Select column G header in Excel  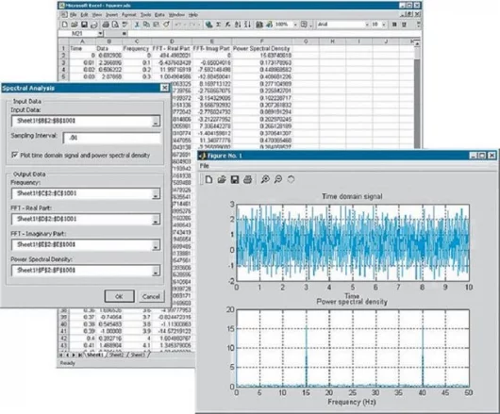click(306, 41)
